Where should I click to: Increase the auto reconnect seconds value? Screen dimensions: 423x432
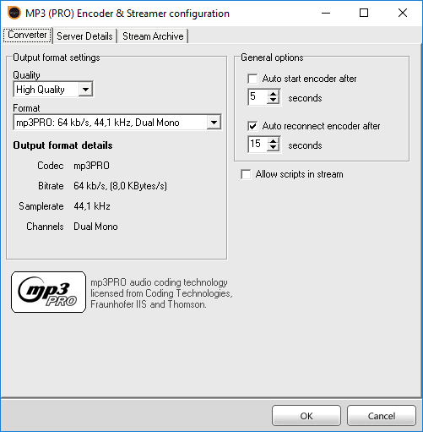click(273, 141)
